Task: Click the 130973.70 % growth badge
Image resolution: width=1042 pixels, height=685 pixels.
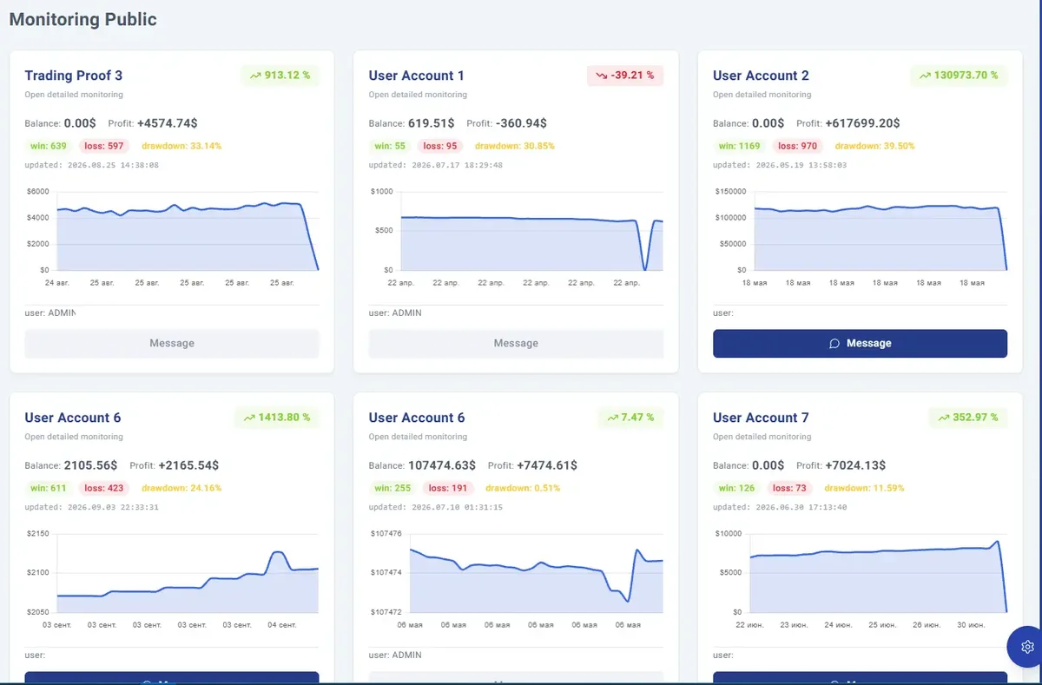Action: coord(959,76)
